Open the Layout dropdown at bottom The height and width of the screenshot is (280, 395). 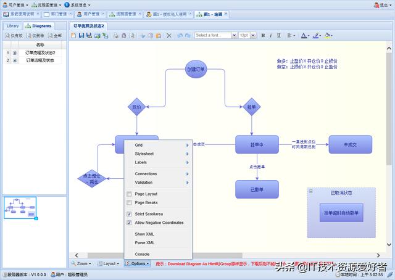pos(109,263)
